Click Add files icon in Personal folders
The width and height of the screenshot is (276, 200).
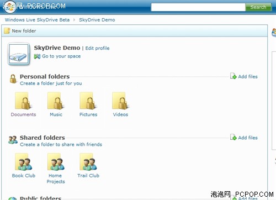click(x=233, y=76)
